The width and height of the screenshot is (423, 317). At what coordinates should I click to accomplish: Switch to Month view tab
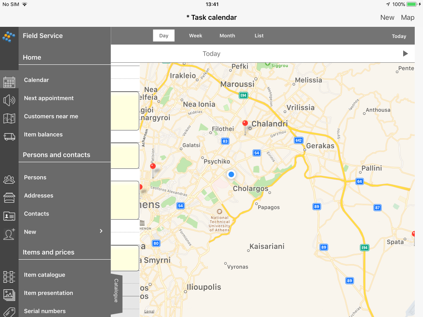coord(227,35)
